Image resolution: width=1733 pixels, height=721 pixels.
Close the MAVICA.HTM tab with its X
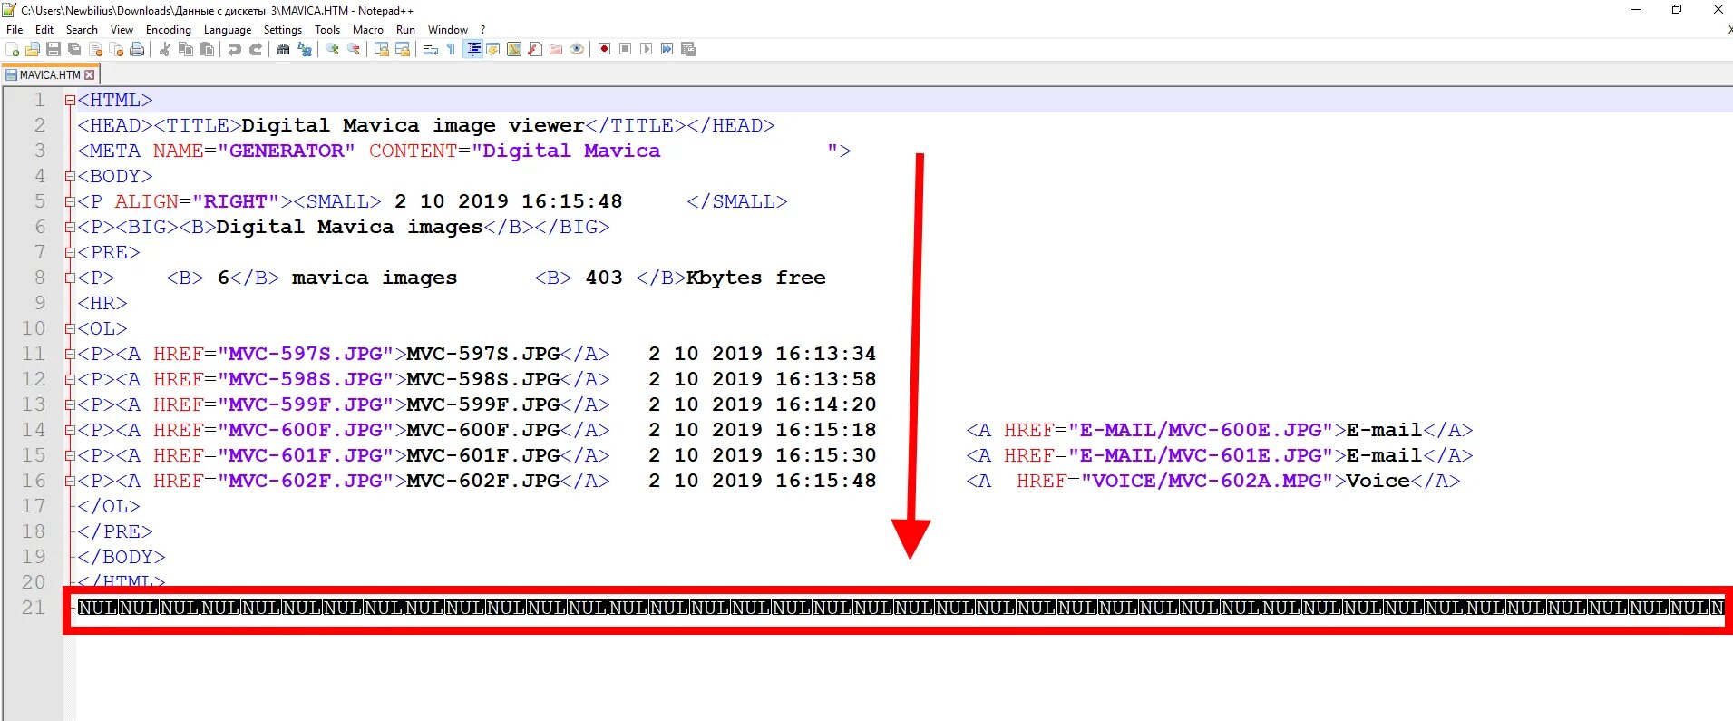pyautogui.click(x=90, y=75)
